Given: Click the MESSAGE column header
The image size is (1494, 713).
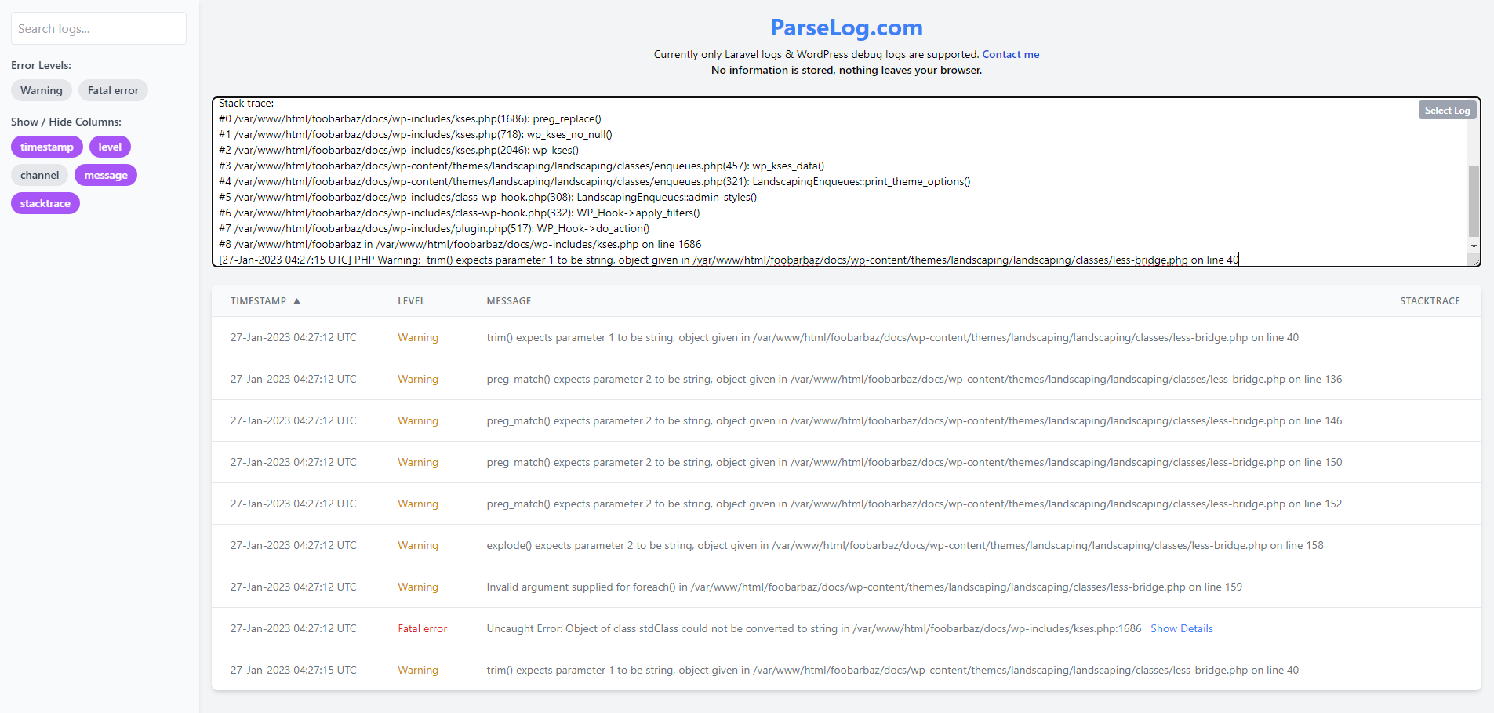Looking at the screenshot, I should tap(509, 301).
